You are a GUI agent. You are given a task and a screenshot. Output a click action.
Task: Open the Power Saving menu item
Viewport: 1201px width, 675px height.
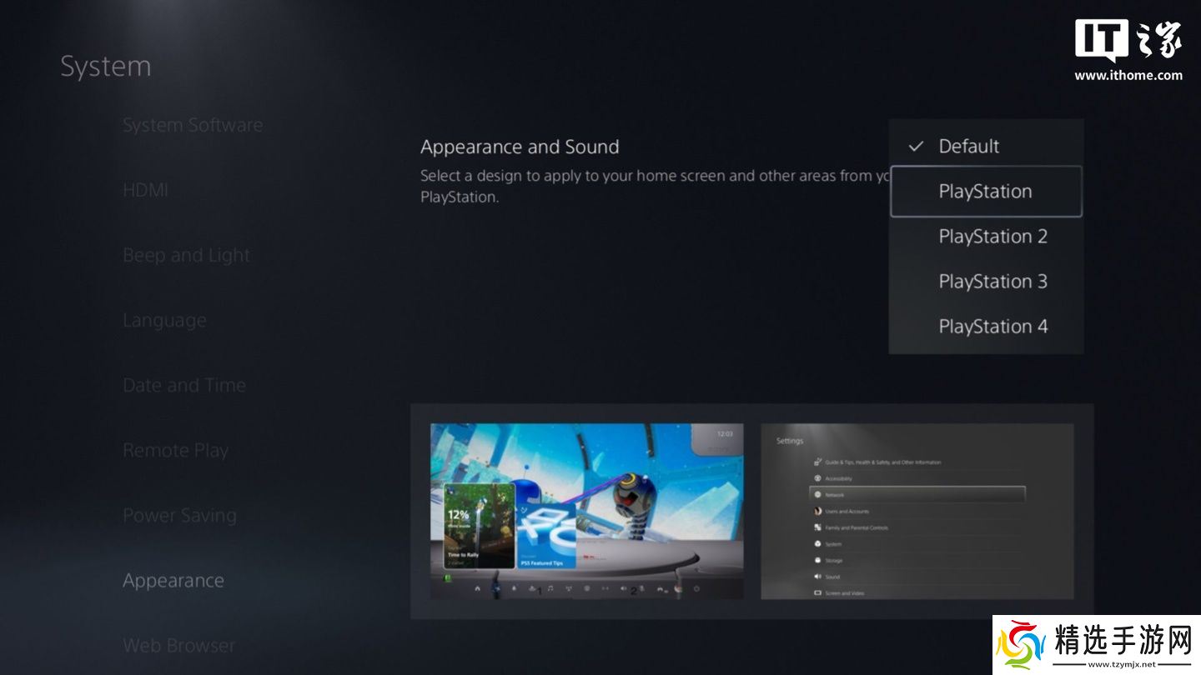tap(179, 516)
